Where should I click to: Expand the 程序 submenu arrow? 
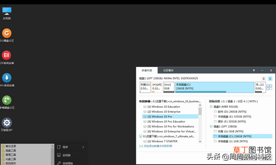click(83, 147)
